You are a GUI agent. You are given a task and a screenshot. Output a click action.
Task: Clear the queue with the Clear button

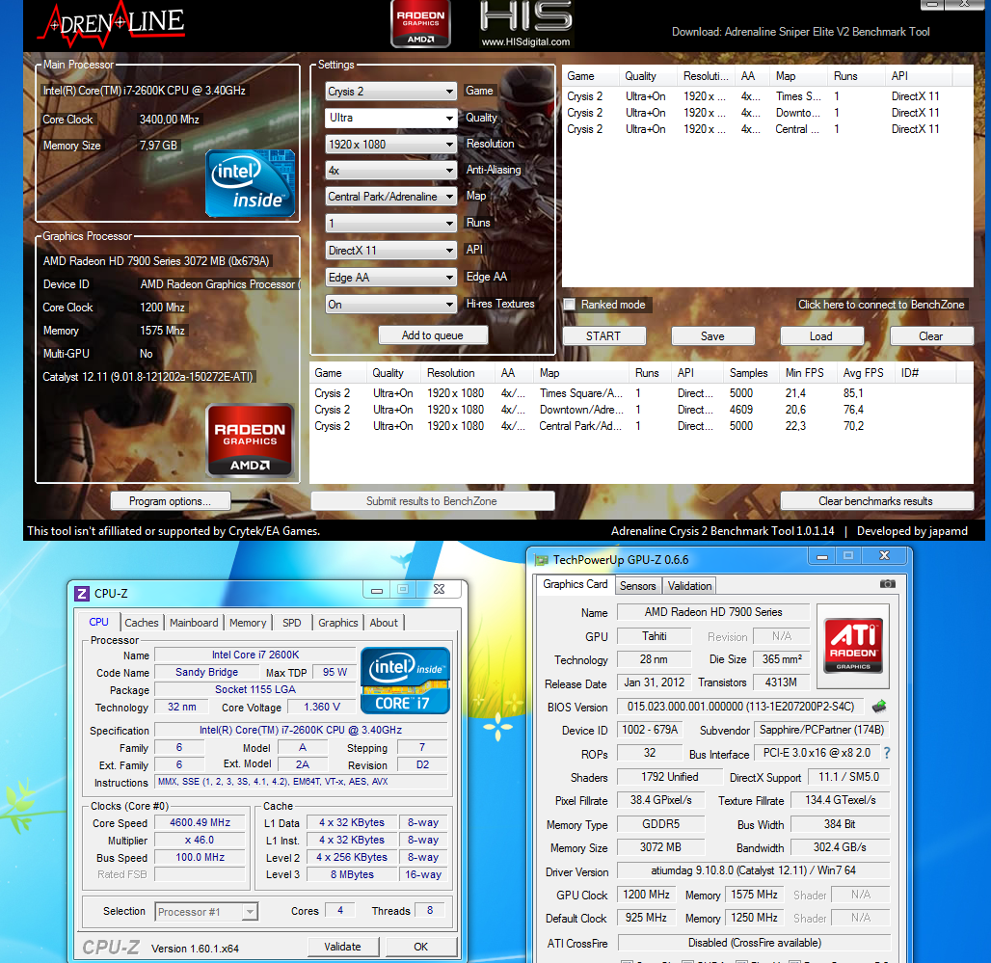tap(931, 336)
